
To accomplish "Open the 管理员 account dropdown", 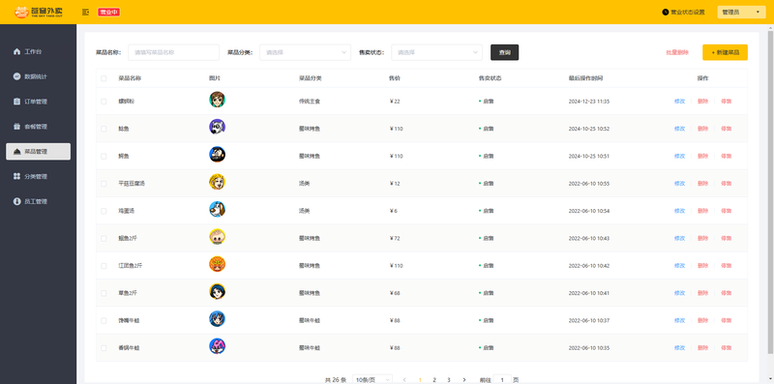I will [741, 12].
